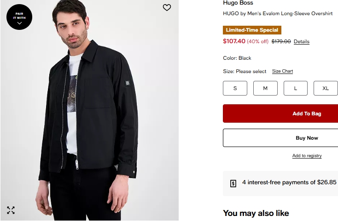Open the Size Chart link
The image size is (338, 221).
click(282, 71)
